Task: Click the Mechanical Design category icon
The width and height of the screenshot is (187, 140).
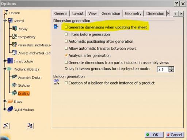Action: tap(9, 69)
